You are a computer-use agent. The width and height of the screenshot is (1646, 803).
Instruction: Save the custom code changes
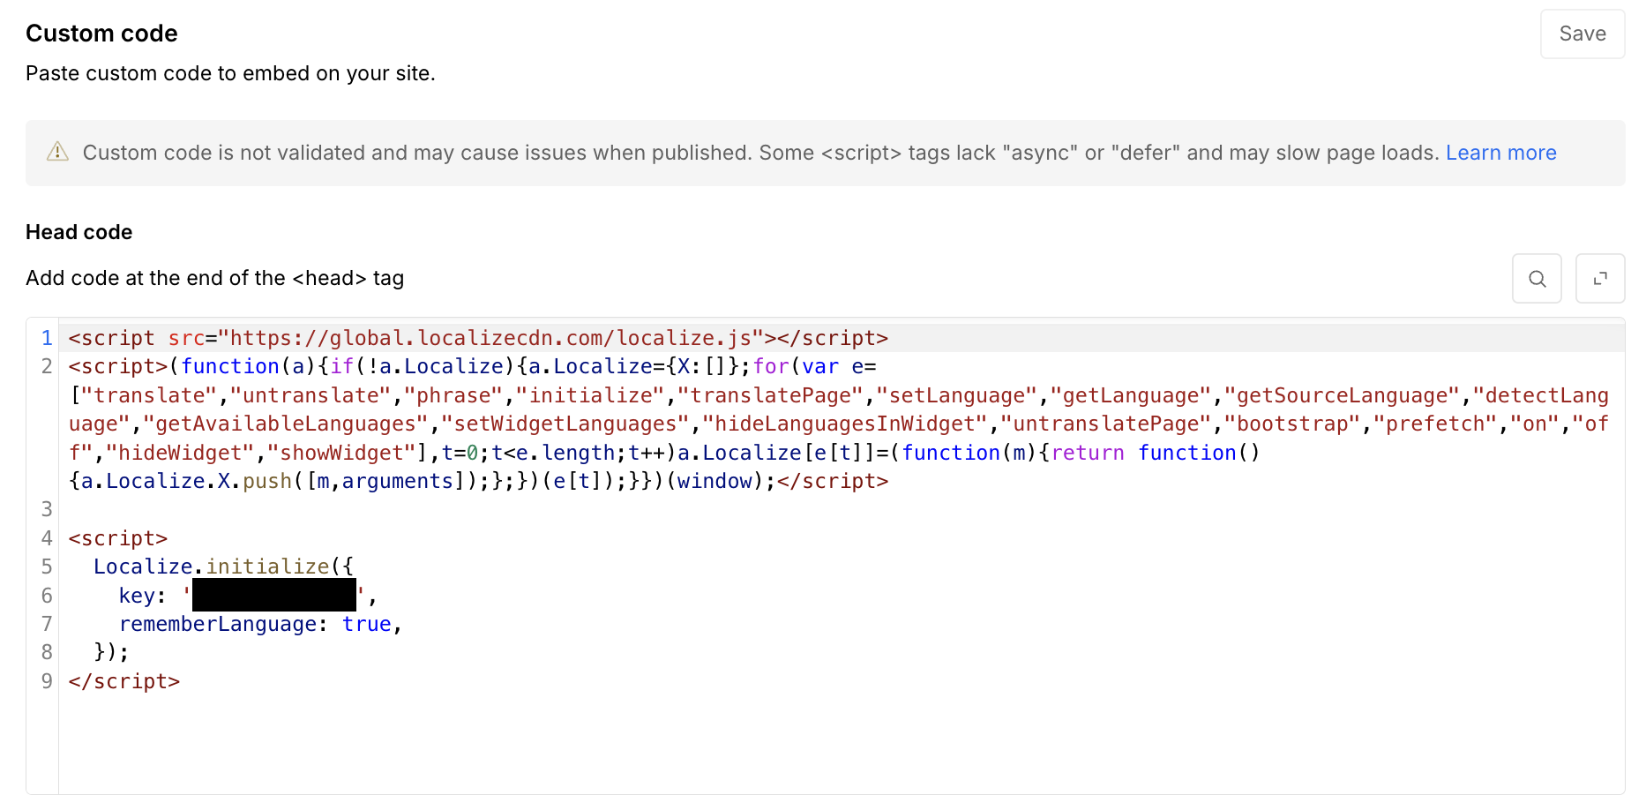[1582, 34]
